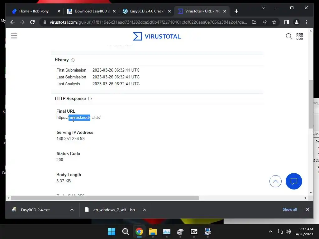Viewport: 319px width, 239px height.
Task: Click the address bar URL
Action: pos(148,22)
